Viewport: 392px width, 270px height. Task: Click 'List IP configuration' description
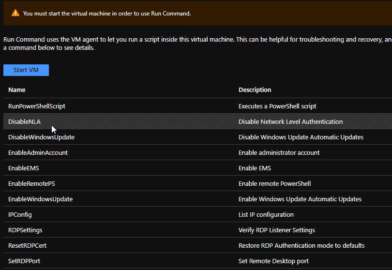click(266, 215)
